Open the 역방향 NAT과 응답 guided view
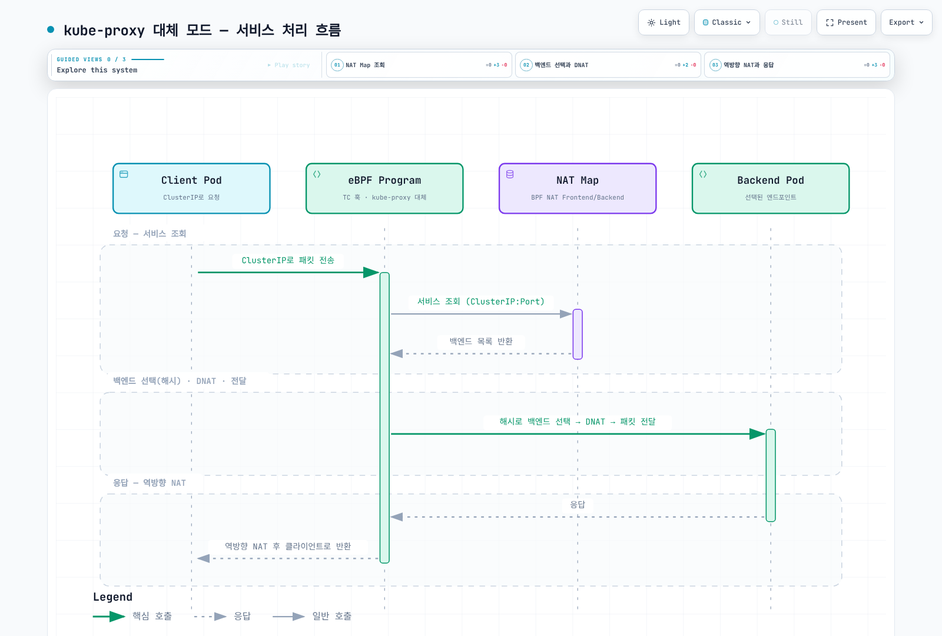 click(x=797, y=65)
